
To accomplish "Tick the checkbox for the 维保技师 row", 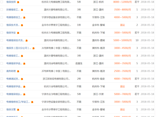I will coord(2,2).
